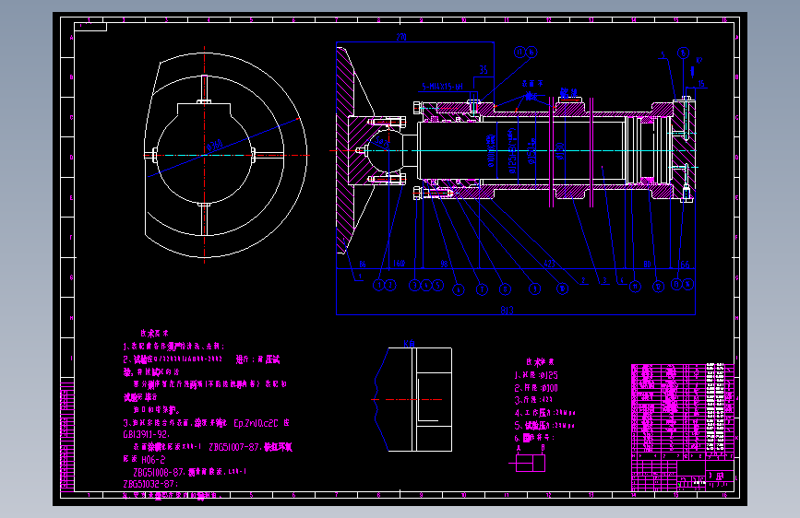Click the Φ130 diameter text in section view
This screenshot has height=518, width=800.
560,151
